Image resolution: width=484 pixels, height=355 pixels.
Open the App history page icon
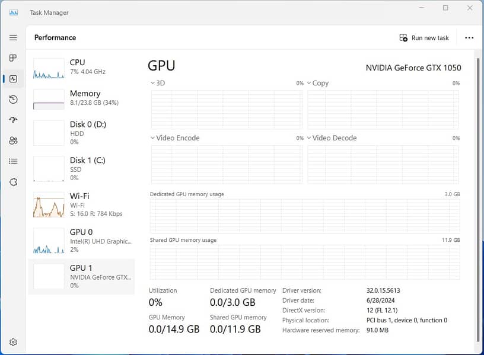click(x=13, y=100)
